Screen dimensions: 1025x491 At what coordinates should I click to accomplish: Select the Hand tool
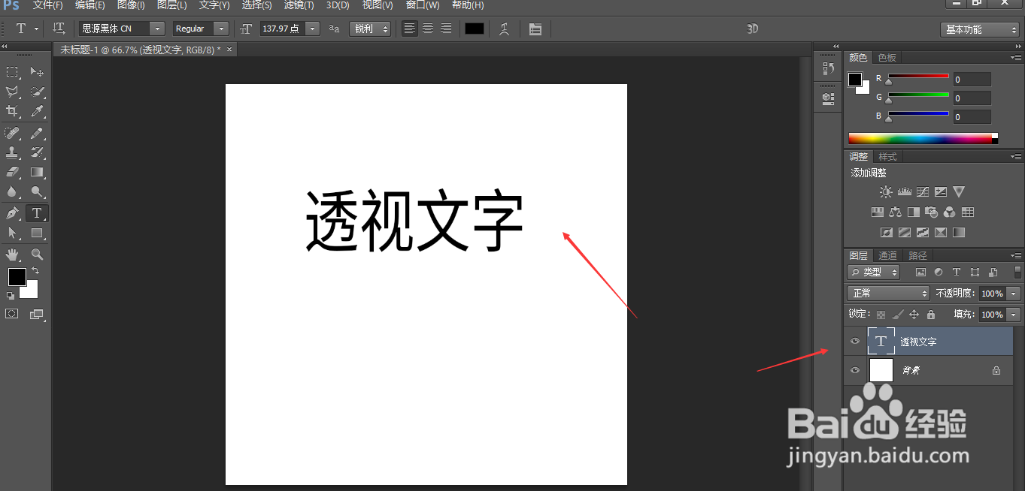click(11, 254)
